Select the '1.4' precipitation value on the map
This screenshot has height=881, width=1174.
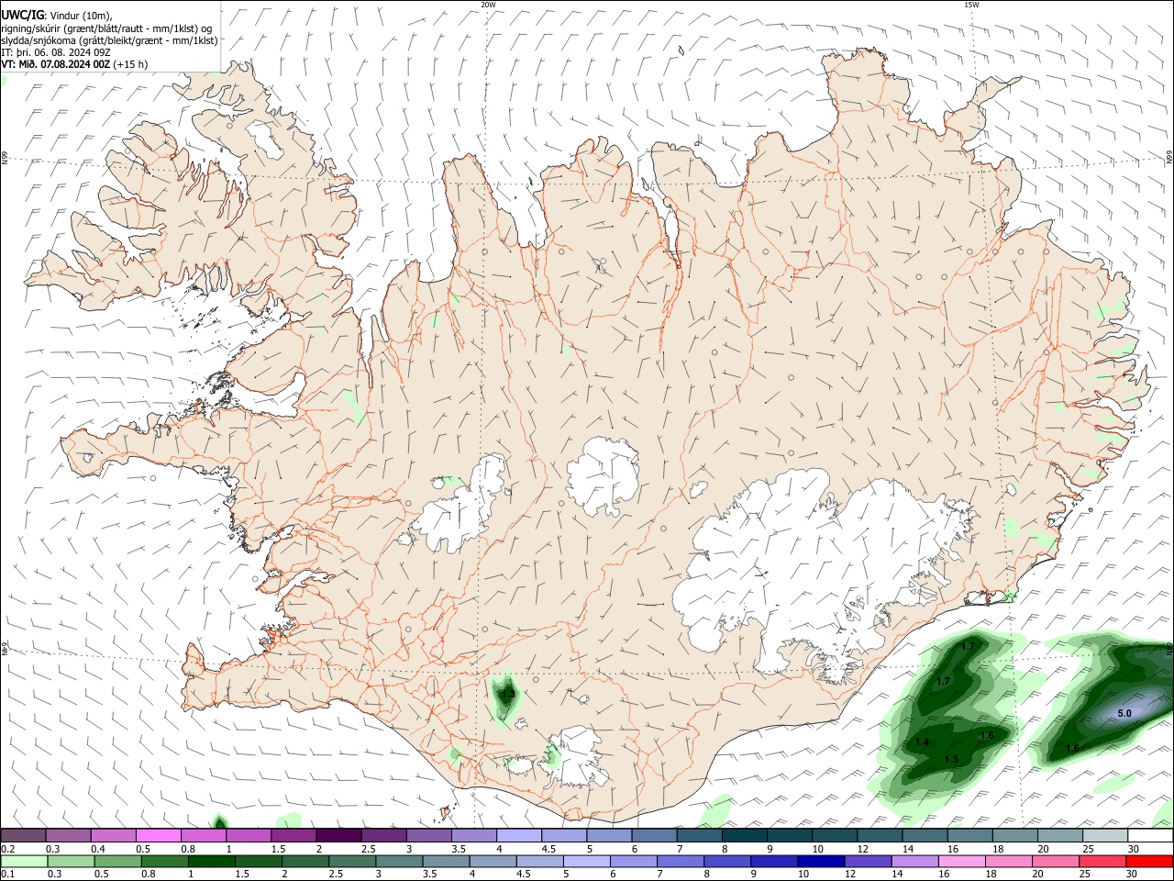coord(923,742)
